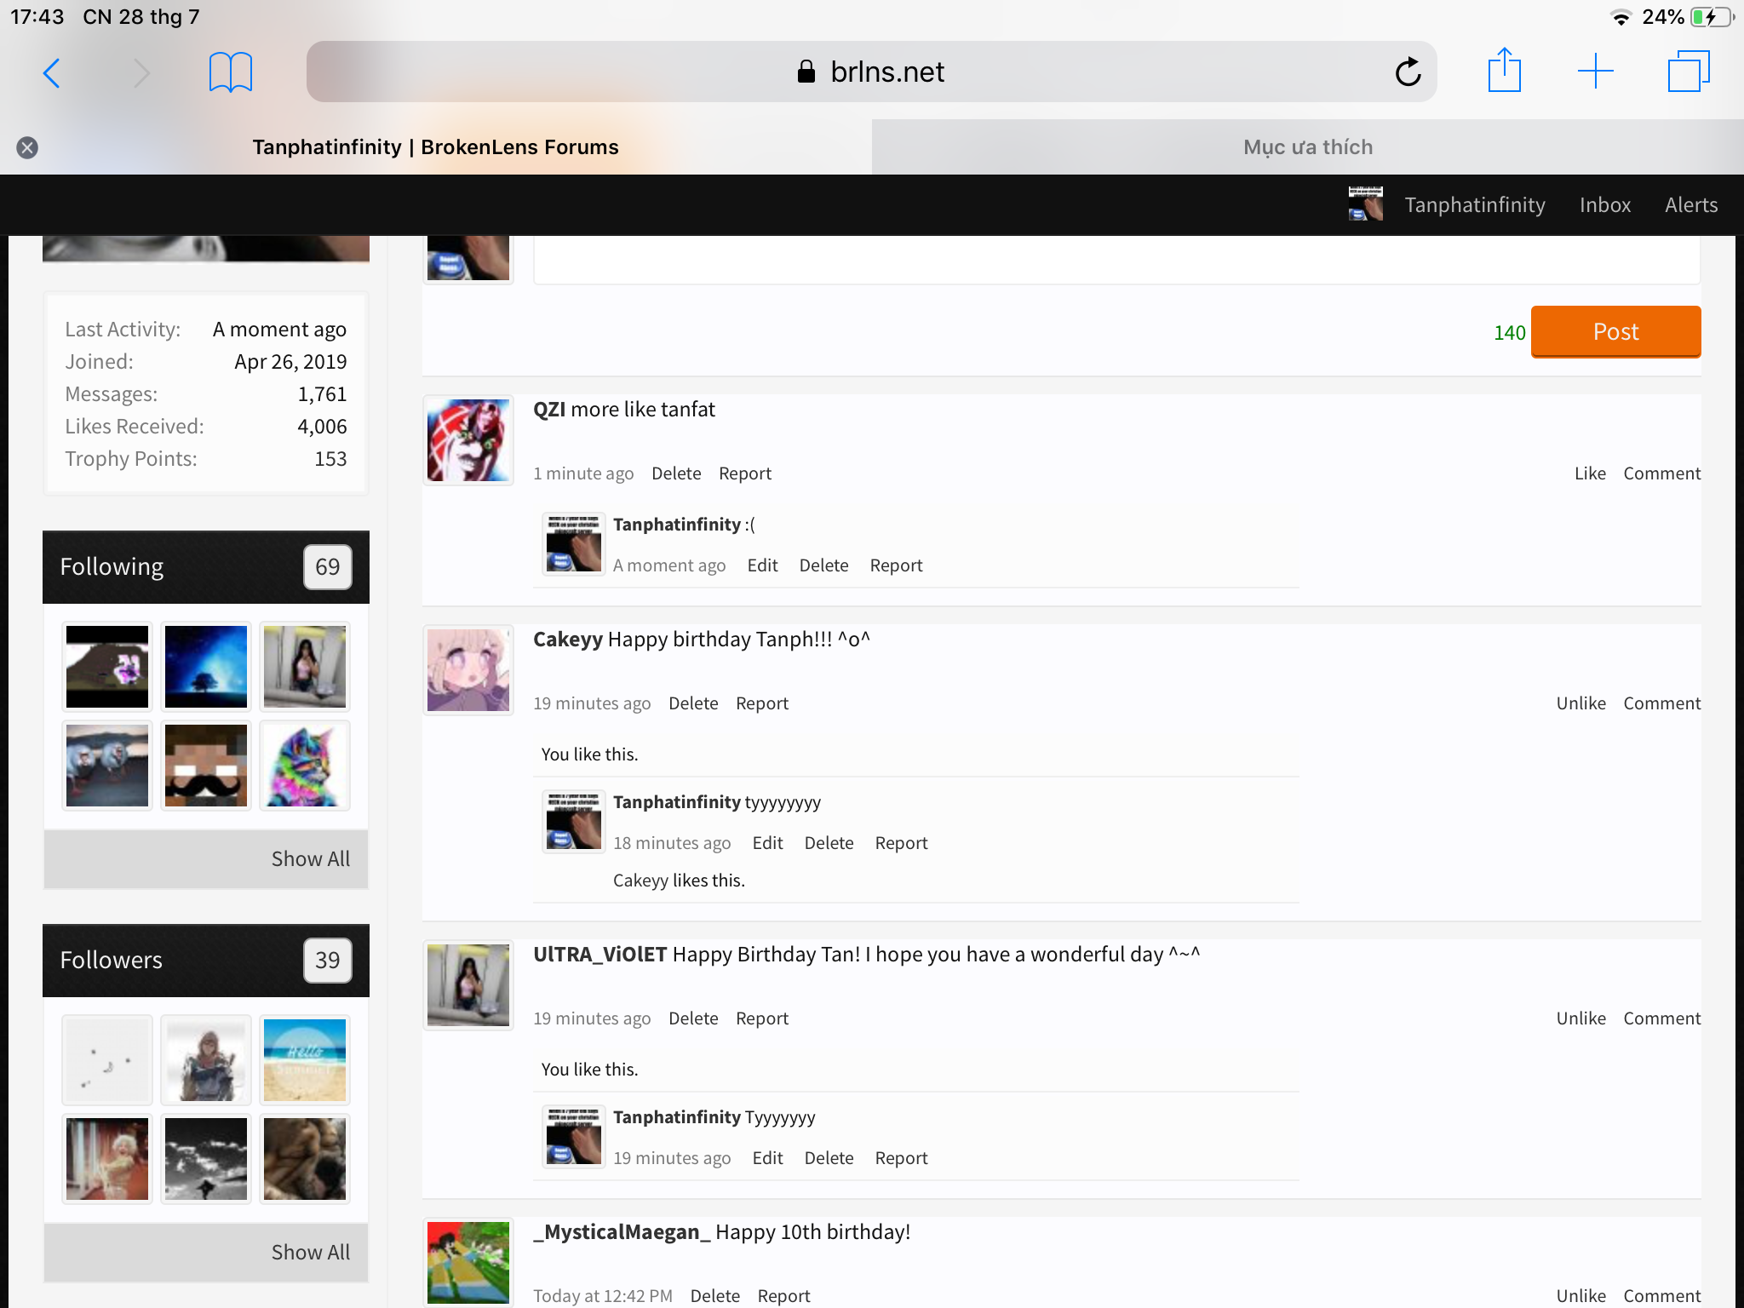Unlike UlTRA_ViOlET's birthday post

coord(1580,1018)
